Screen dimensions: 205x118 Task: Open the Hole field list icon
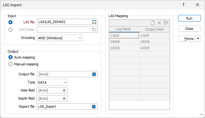pos(64,90)
